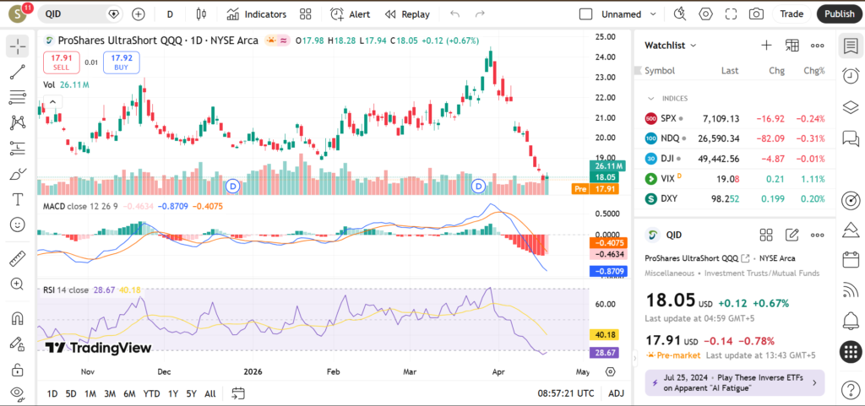Open the Indicators menu
Screen dimensions: 865x406
point(257,14)
